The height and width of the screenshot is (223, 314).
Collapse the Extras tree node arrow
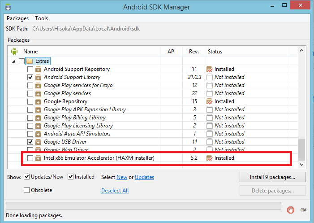pyautogui.click(x=13, y=61)
